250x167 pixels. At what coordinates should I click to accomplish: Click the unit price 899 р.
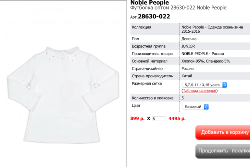tap(137, 118)
